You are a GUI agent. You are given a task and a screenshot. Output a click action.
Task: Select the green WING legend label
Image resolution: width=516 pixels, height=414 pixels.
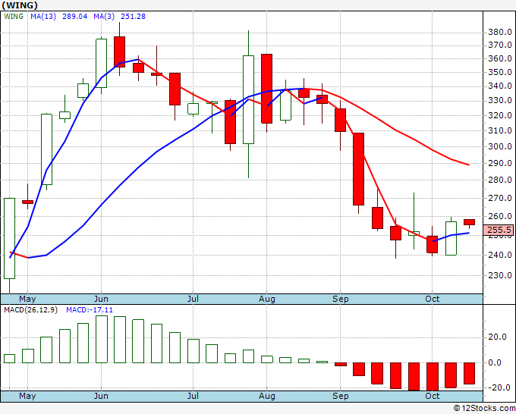(x=14, y=17)
